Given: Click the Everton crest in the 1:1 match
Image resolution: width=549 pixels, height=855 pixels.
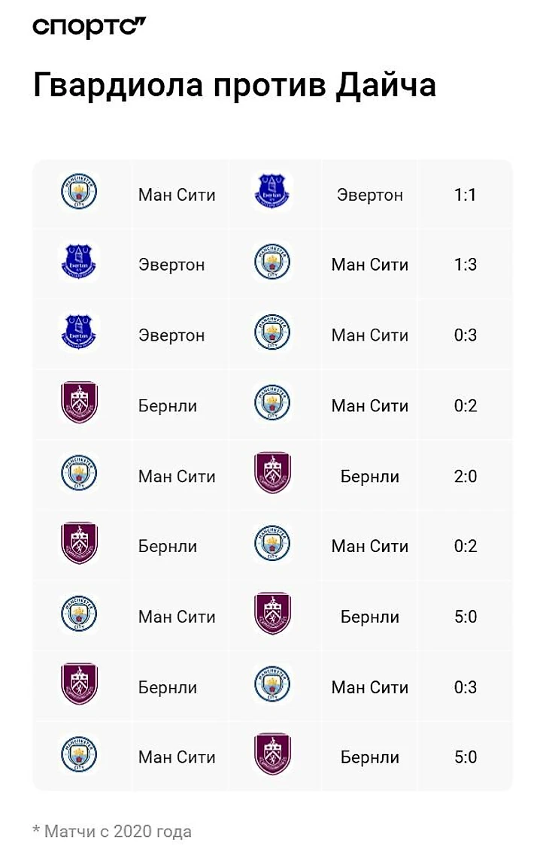Looking at the screenshot, I should tap(272, 191).
